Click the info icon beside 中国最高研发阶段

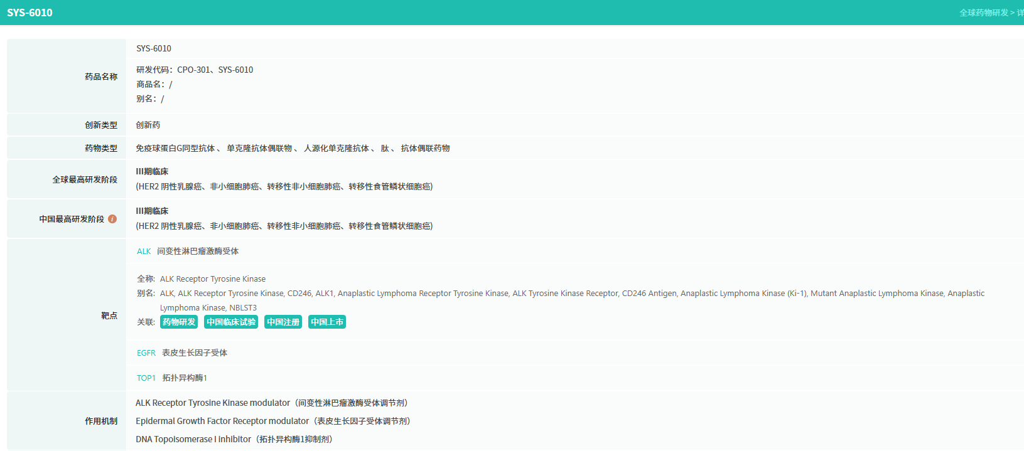pyautogui.click(x=112, y=219)
